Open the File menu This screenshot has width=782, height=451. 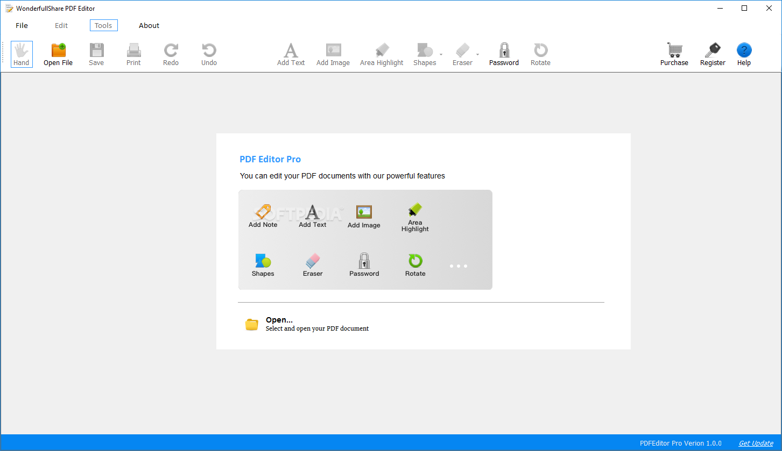[x=22, y=25]
